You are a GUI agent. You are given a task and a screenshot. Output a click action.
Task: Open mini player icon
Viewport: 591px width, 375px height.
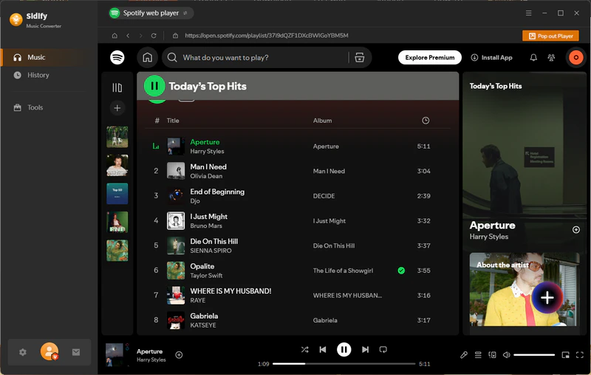click(565, 354)
